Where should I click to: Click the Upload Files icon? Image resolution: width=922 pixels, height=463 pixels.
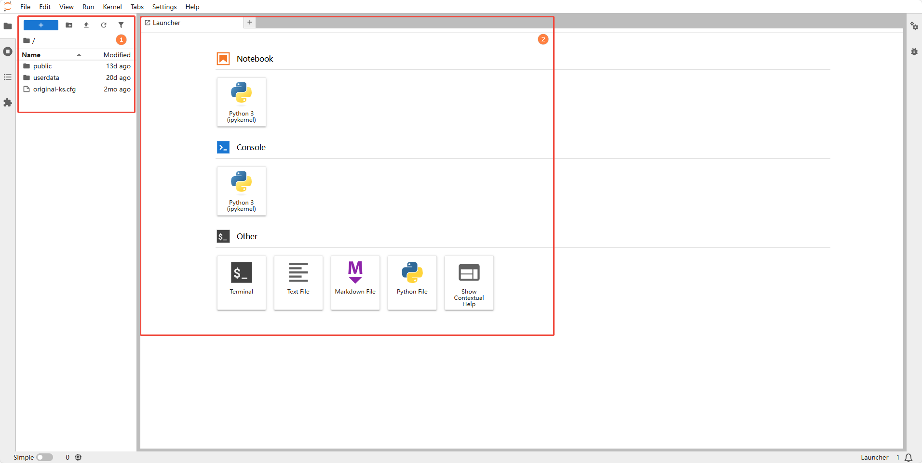point(86,25)
